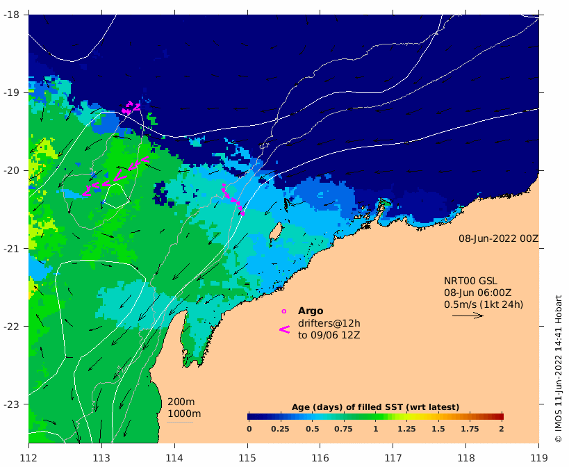This screenshot has height=467, width=569.
Task: Click the 'drifters@12h' legend text
Action: (x=329, y=323)
